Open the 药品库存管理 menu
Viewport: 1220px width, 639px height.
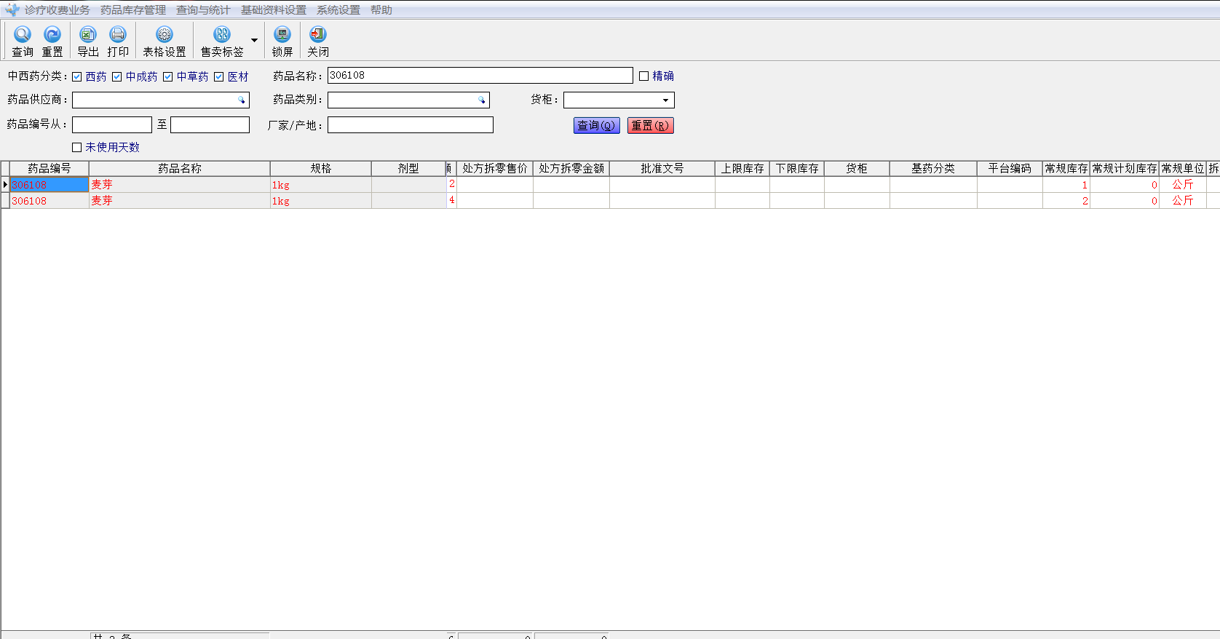[x=133, y=10]
